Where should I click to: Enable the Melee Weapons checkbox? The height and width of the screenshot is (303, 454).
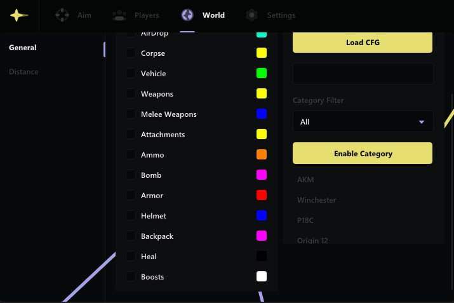(131, 114)
